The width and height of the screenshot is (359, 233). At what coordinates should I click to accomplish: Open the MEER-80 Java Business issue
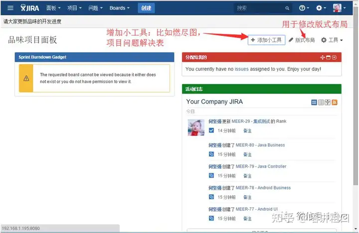click(x=260, y=145)
